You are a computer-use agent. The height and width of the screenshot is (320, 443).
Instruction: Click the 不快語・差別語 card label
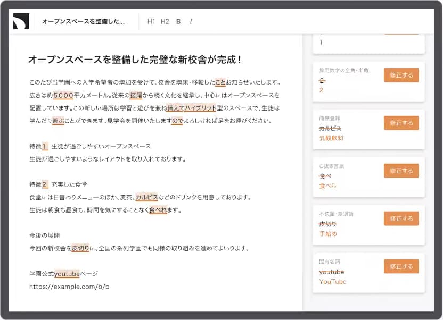pos(336,214)
